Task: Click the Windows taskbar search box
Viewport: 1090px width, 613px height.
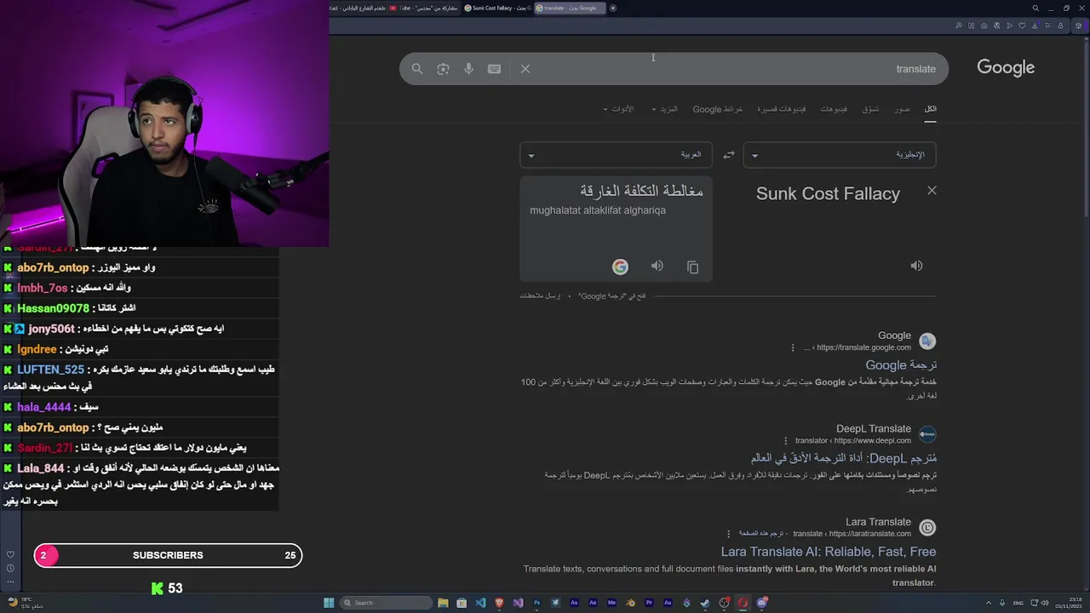Action: point(387,603)
